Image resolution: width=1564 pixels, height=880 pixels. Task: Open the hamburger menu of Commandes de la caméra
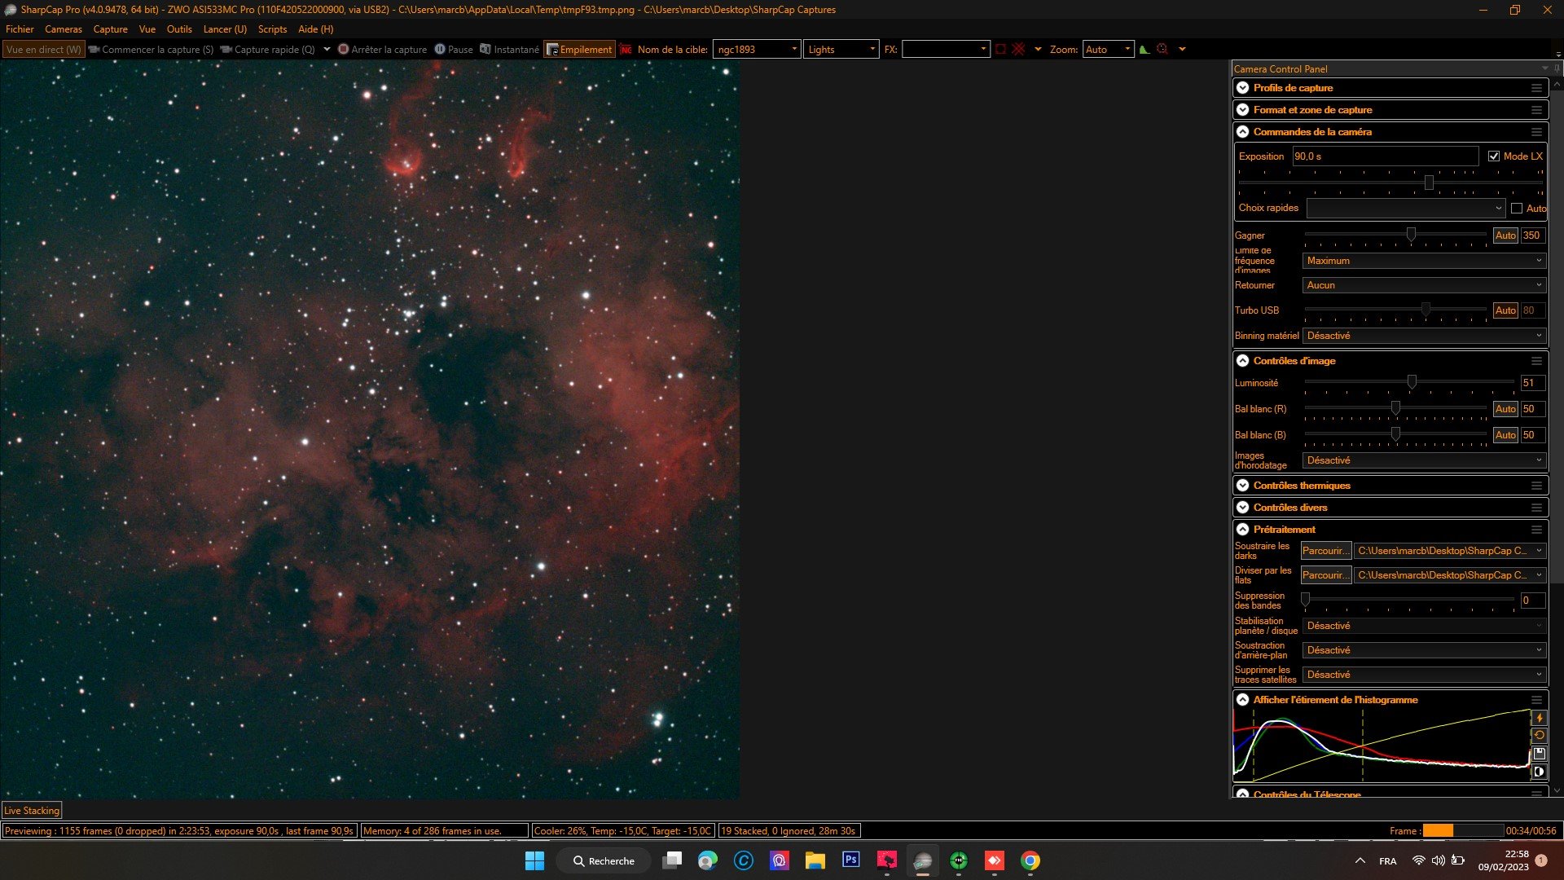pyautogui.click(x=1536, y=132)
